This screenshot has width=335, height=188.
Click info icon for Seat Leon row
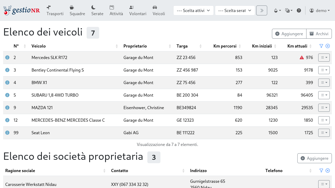(7, 133)
